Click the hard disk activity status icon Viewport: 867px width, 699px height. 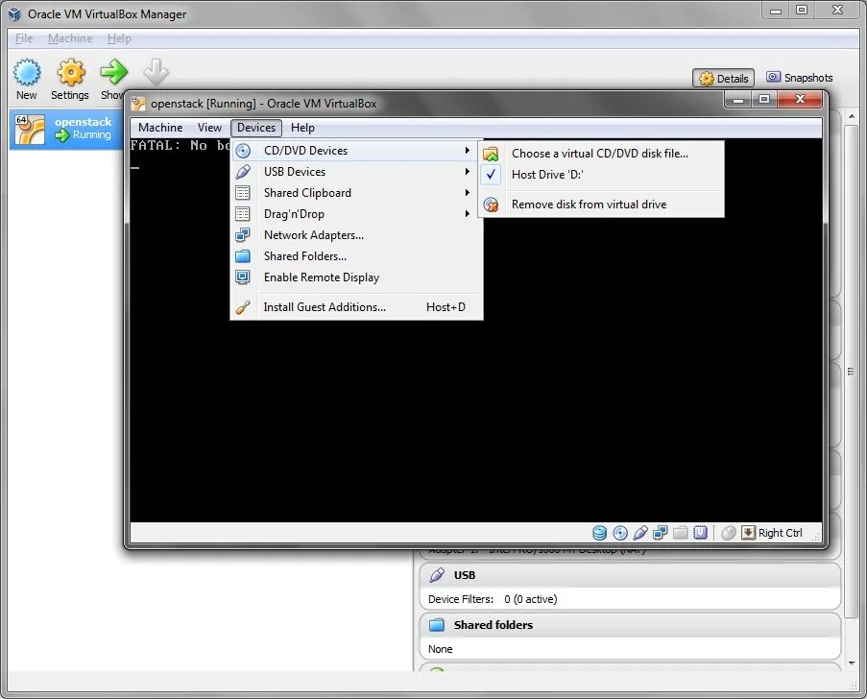599,533
